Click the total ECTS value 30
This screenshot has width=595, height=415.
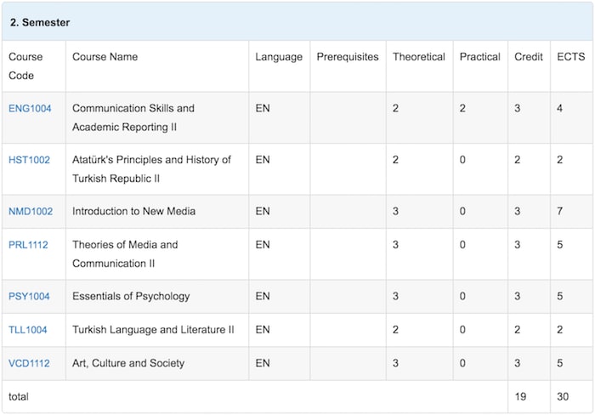point(563,397)
